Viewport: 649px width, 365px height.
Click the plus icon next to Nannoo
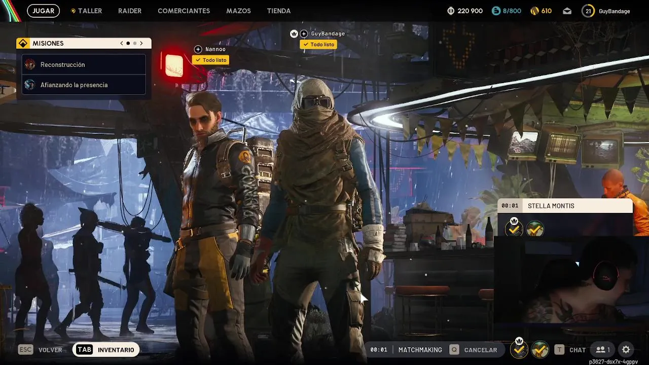pyautogui.click(x=198, y=49)
